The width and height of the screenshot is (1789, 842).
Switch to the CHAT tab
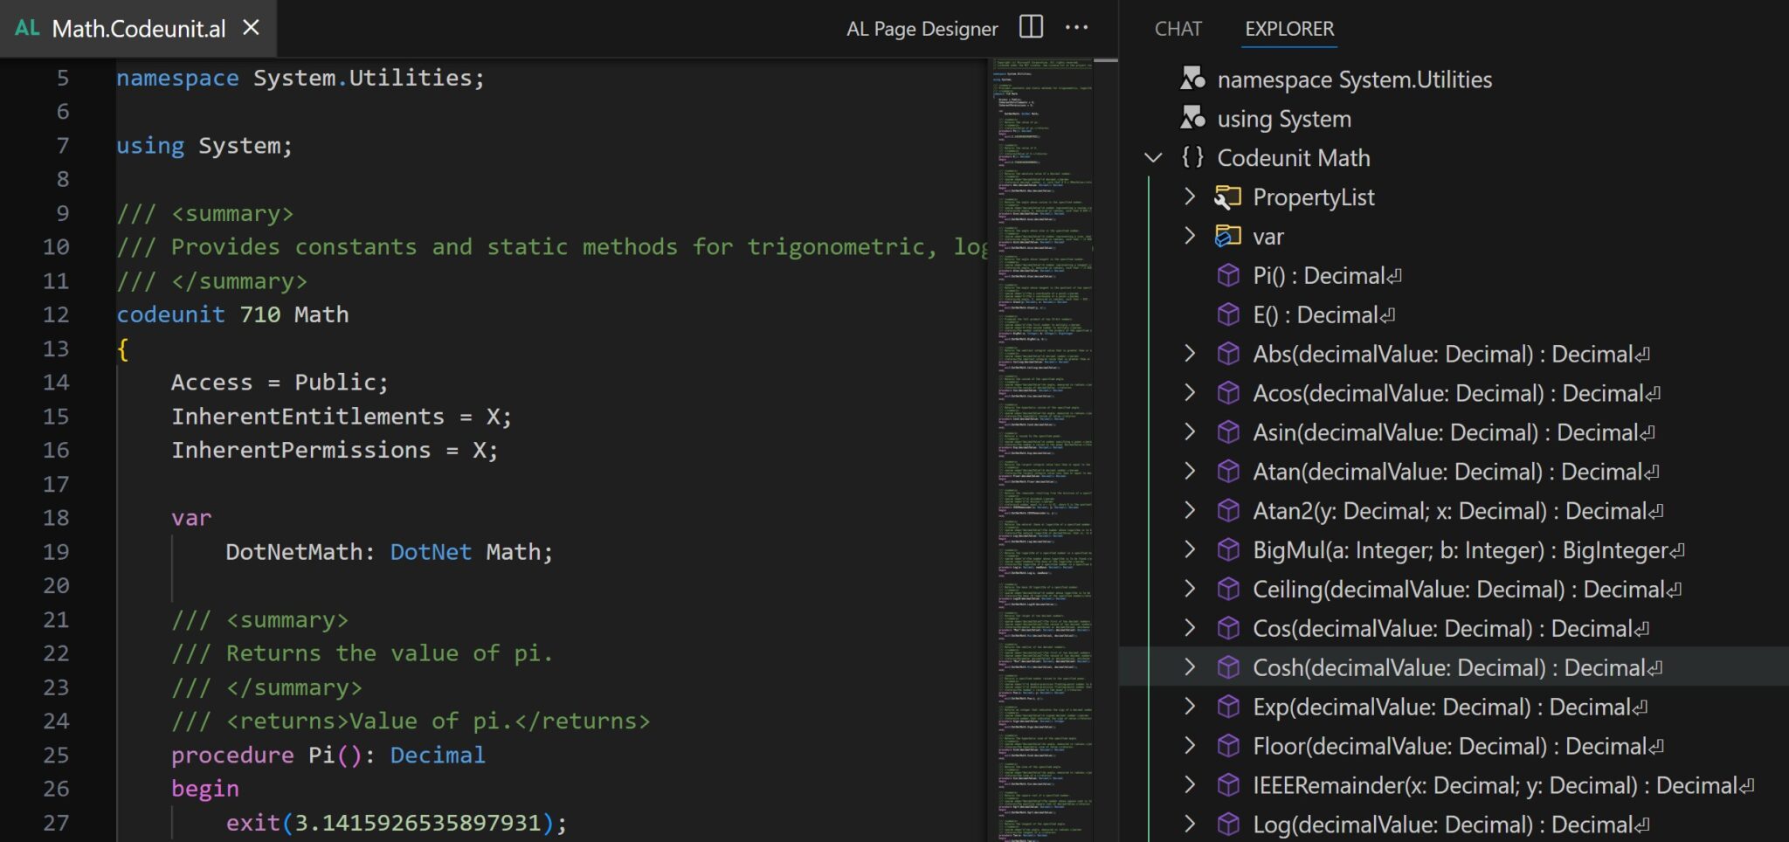(x=1178, y=29)
